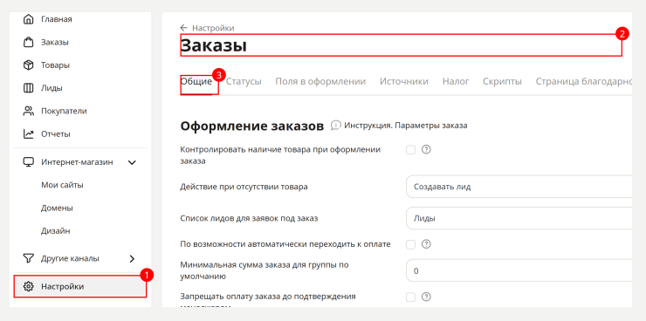Click the back arrow before Настройки breadcrumb
This screenshot has width=646, height=321.
click(x=183, y=28)
